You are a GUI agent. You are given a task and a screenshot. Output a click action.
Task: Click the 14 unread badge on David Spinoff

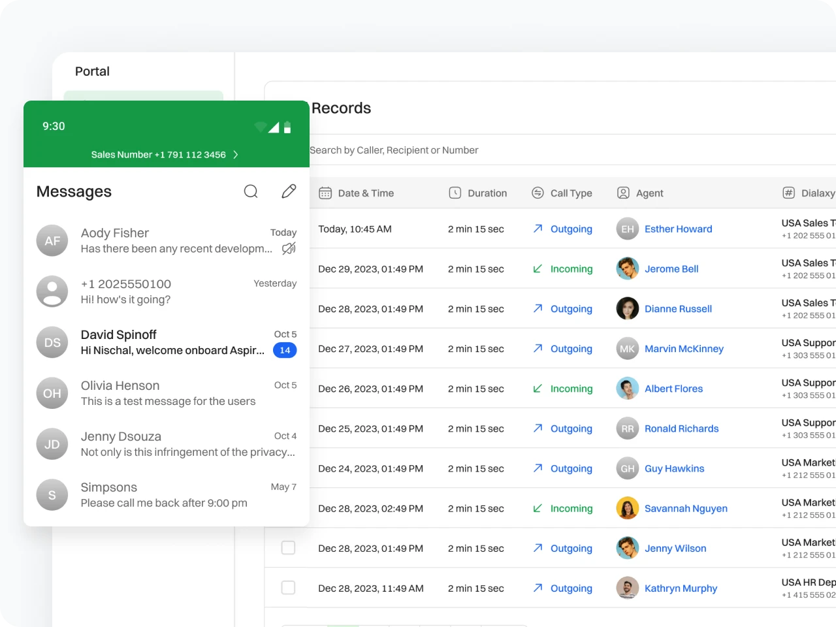pos(285,351)
